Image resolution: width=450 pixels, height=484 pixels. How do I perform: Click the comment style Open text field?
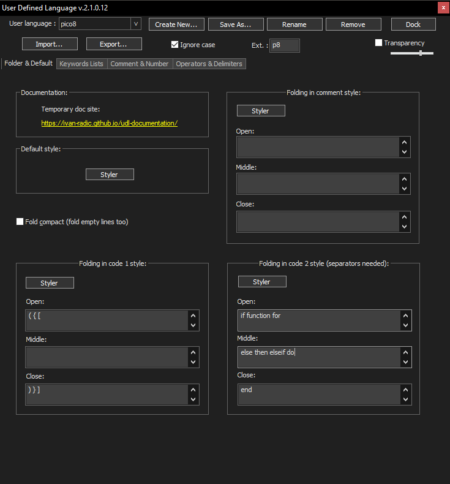click(x=318, y=147)
